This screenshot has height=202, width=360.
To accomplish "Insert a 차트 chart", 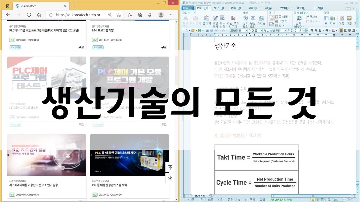I will click(333, 20).
